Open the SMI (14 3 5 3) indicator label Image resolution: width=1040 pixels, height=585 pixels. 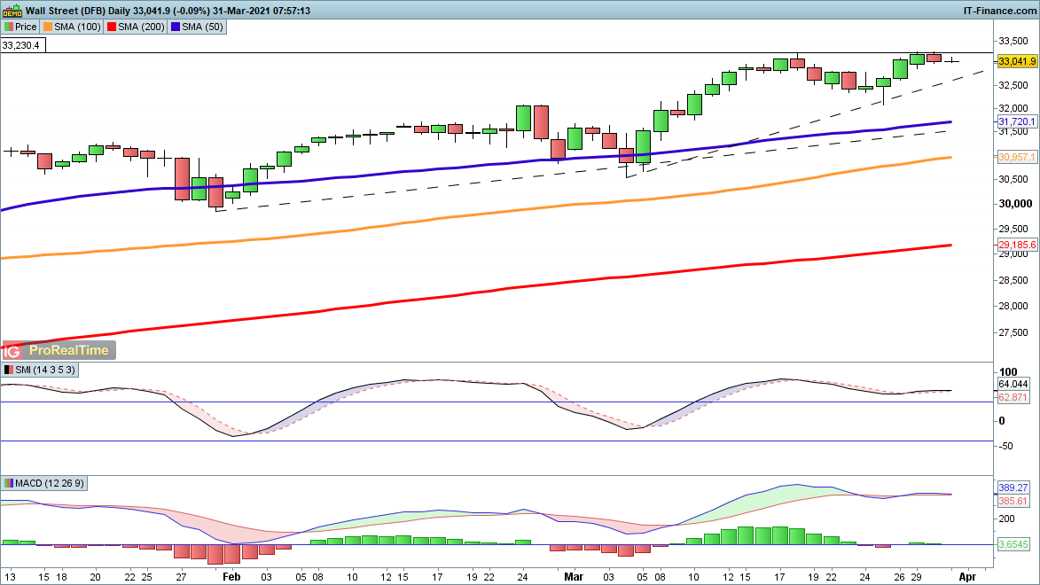(x=40, y=369)
